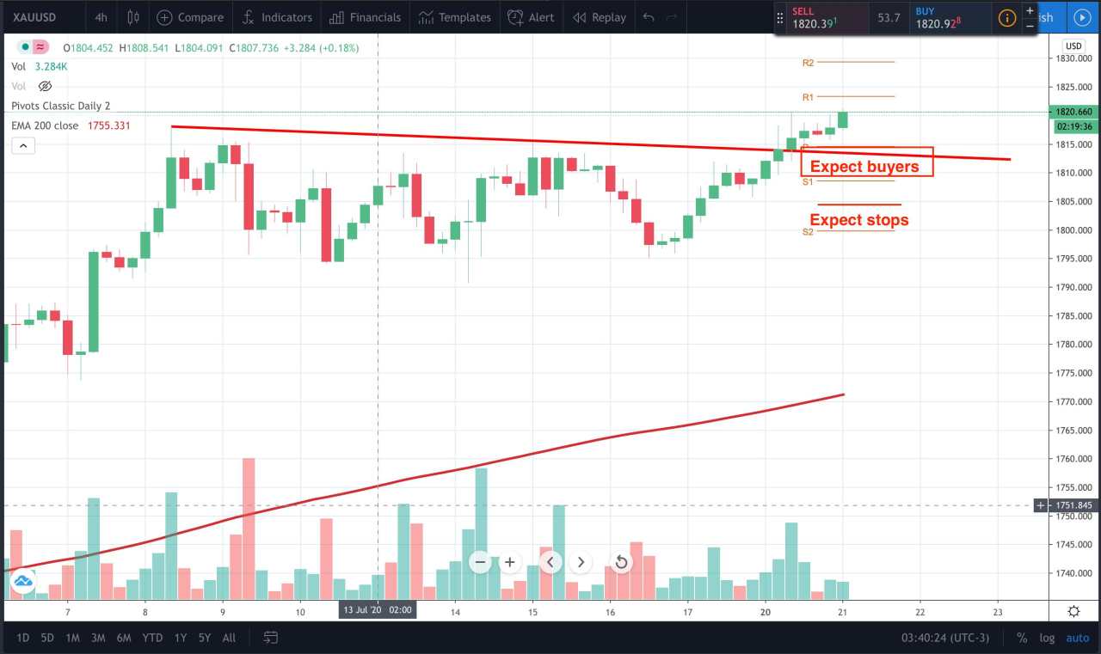
Task: Open the Alert creation tool
Action: tap(531, 17)
